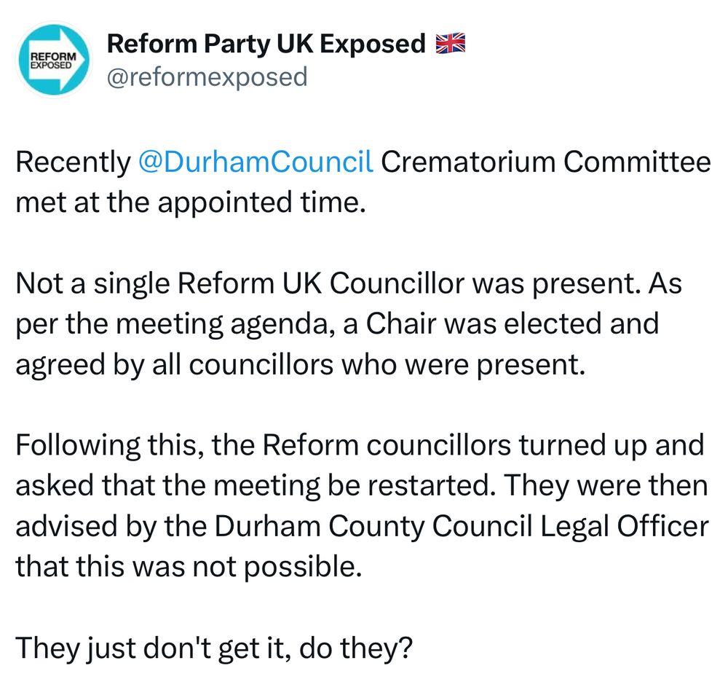Viewport: 728px width, 698px height.
Task: Click the line "that this was not possible."
Action: 189,567
